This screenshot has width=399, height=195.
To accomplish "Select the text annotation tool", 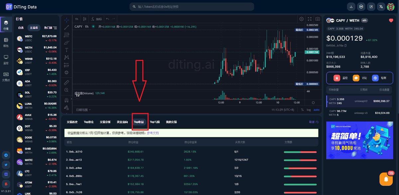I will 66,50.
